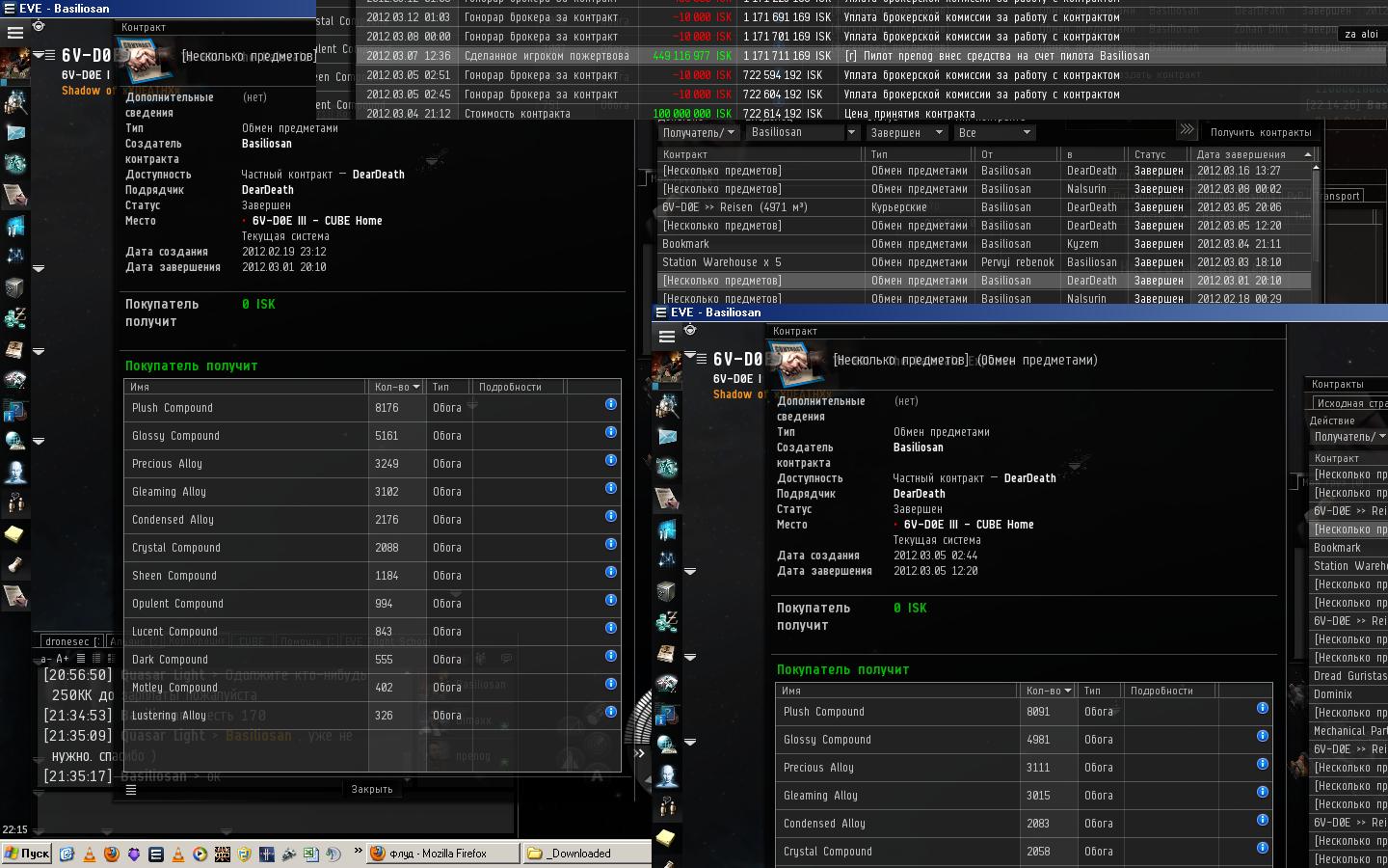Show info for Dark Compound 555 row
Viewport: 1388px width, 868px height.
coord(611,656)
